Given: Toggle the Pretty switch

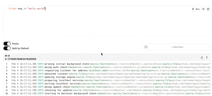Looking at the screenshot, I should tap(7, 44).
